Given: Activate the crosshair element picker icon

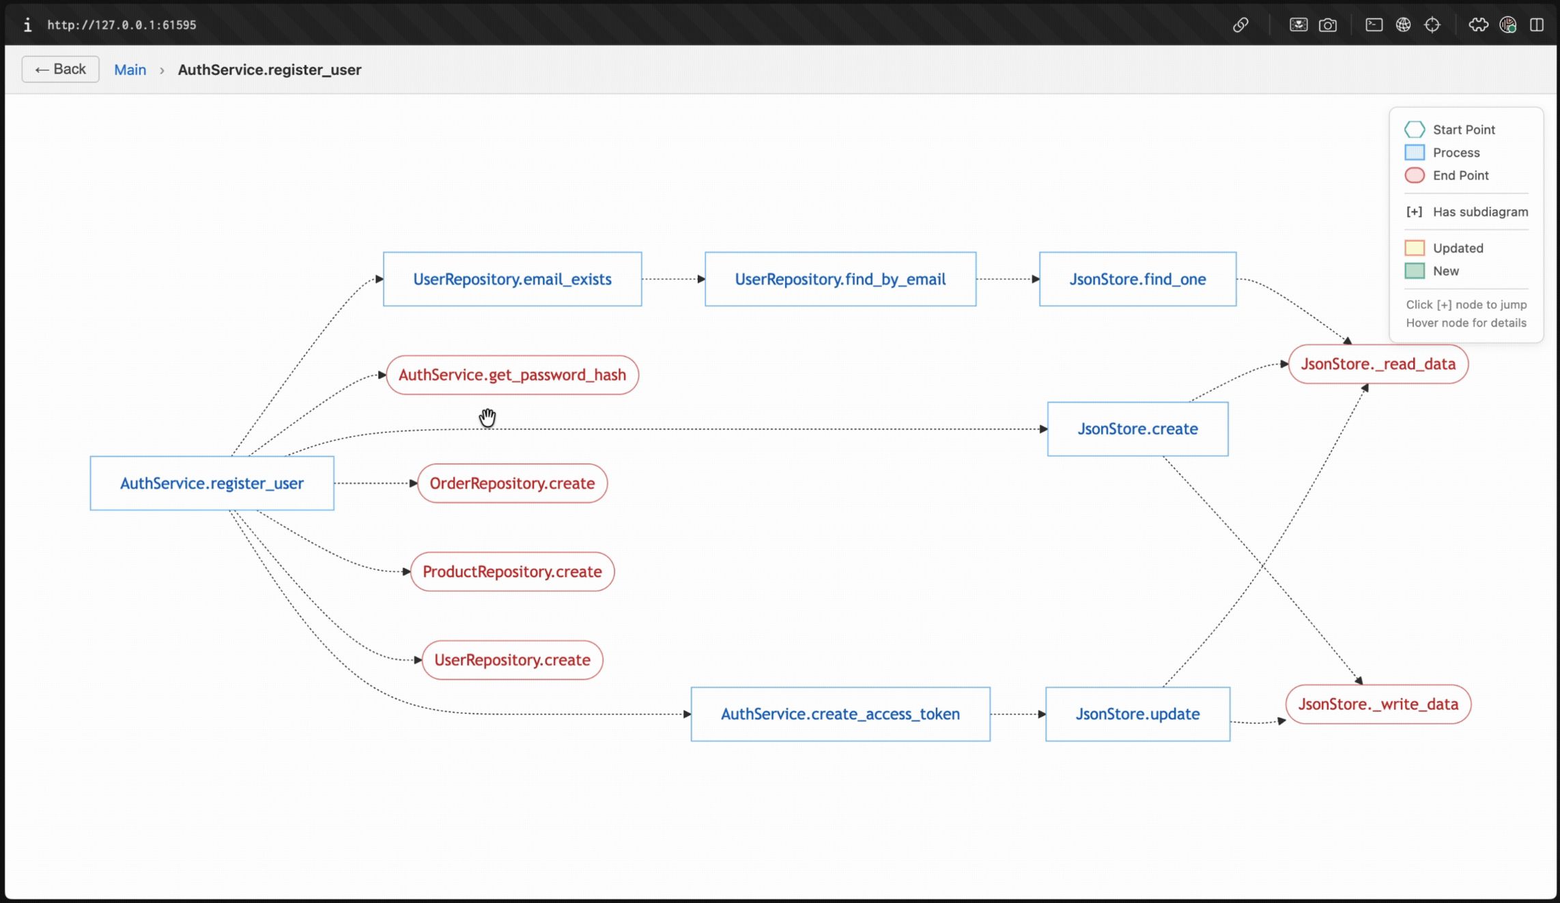Looking at the screenshot, I should click(1432, 25).
